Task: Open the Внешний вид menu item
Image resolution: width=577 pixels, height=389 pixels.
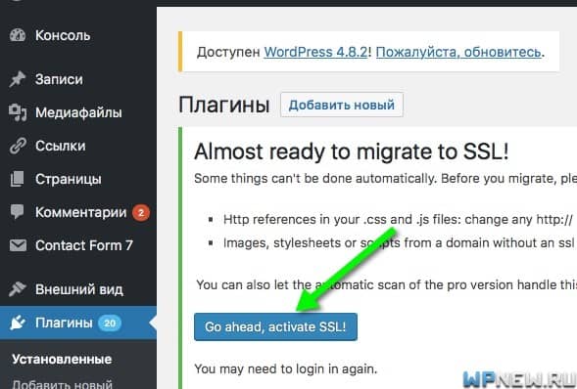Action: 78,289
